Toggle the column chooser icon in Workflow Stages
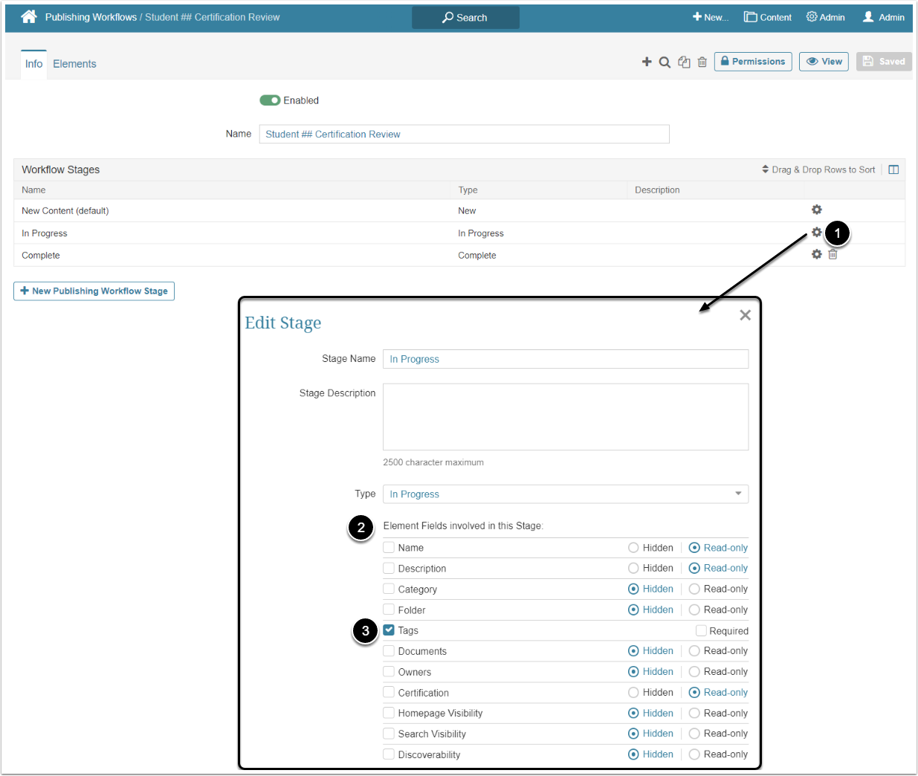The width and height of the screenshot is (918, 776). click(893, 169)
